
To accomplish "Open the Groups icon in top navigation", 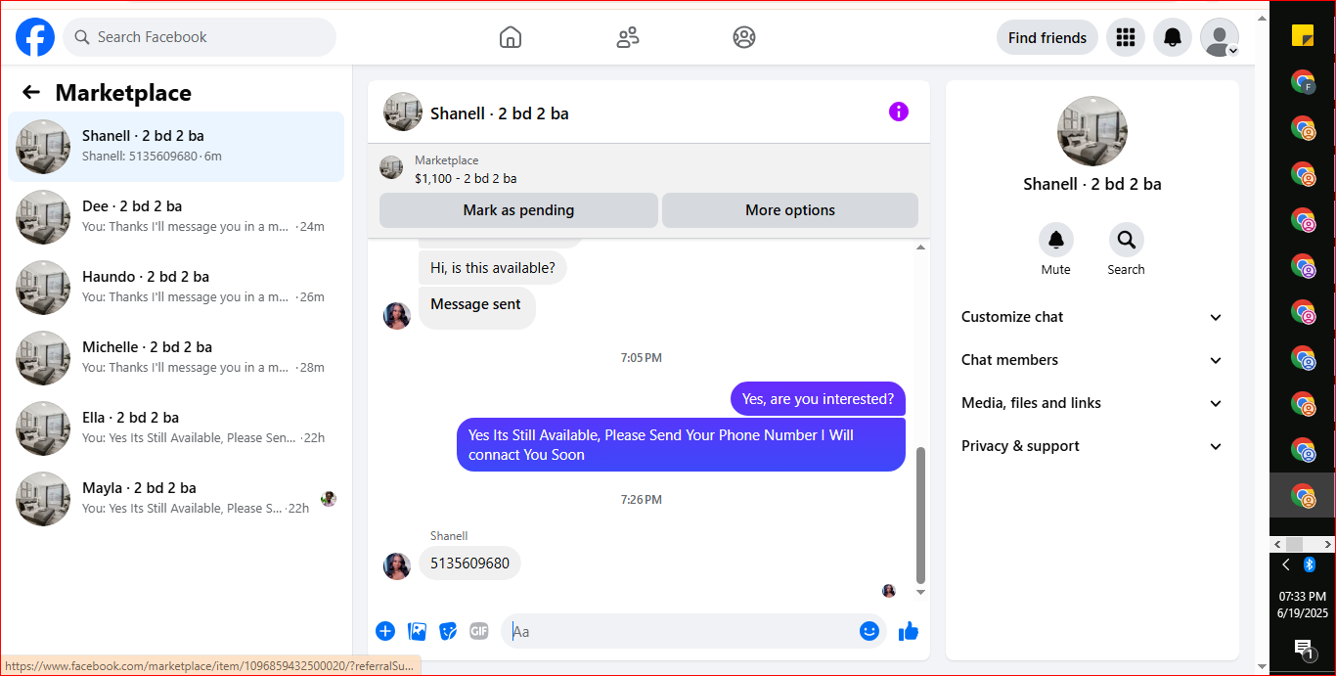I will (744, 37).
